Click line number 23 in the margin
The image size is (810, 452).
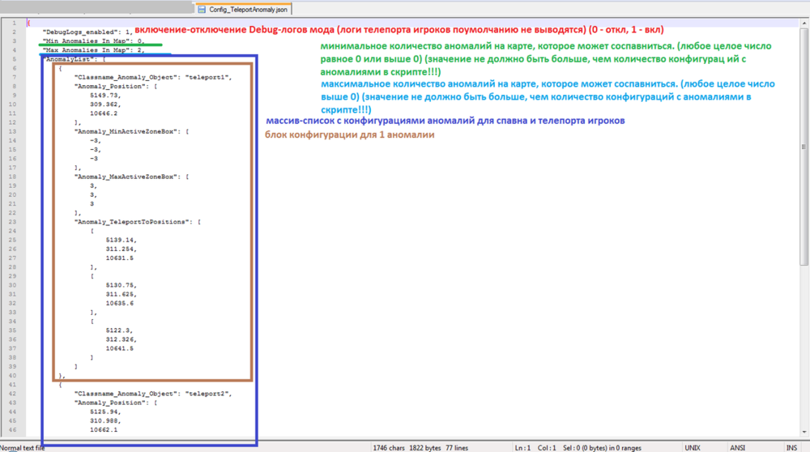(12, 222)
